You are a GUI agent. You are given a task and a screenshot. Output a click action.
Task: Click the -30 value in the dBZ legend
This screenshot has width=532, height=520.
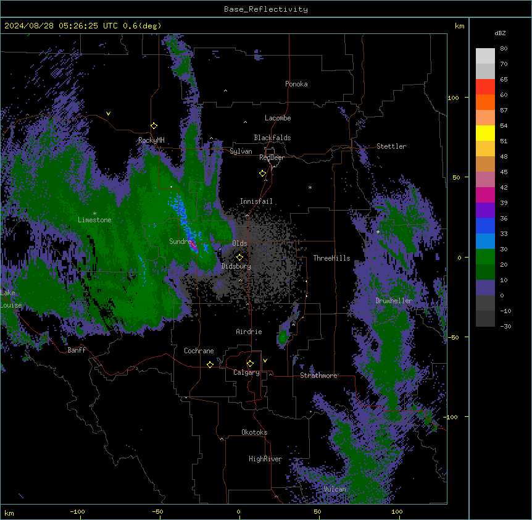505,326
